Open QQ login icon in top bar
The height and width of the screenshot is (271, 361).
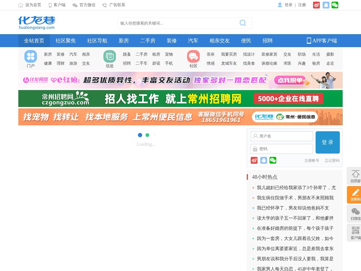(x=326, y=5)
